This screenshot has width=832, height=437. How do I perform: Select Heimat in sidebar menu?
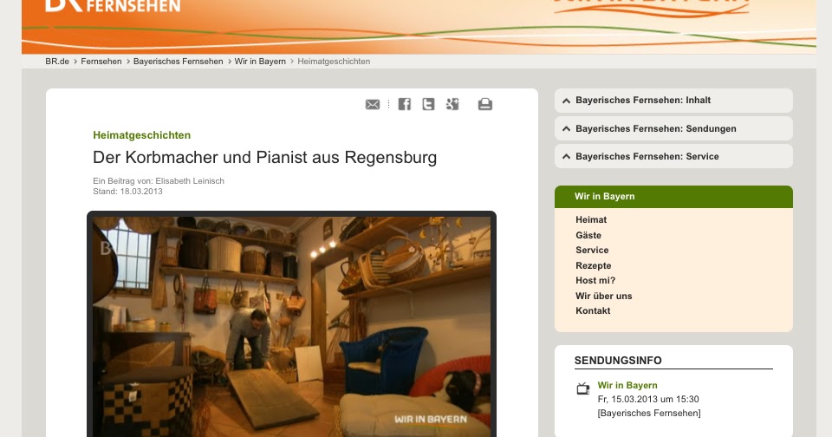591,220
